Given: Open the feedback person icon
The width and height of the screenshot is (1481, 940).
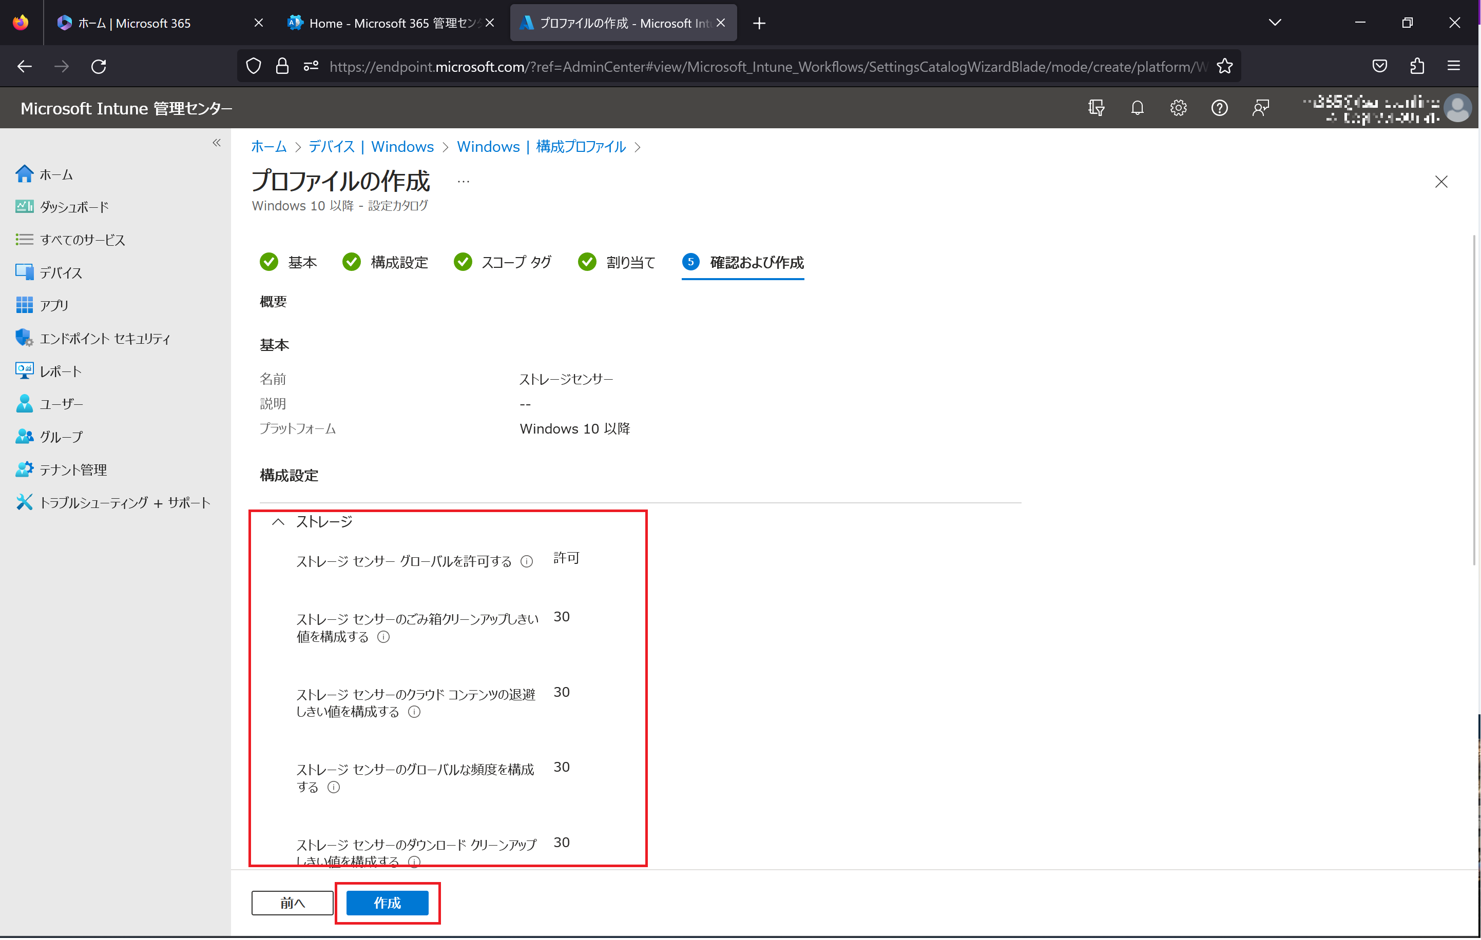Looking at the screenshot, I should click(x=1260, y=108).
